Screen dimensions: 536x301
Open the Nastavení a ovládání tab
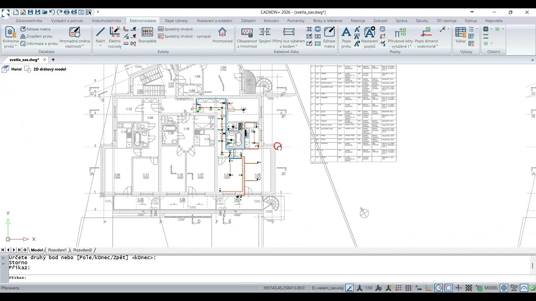pos(214,20)
